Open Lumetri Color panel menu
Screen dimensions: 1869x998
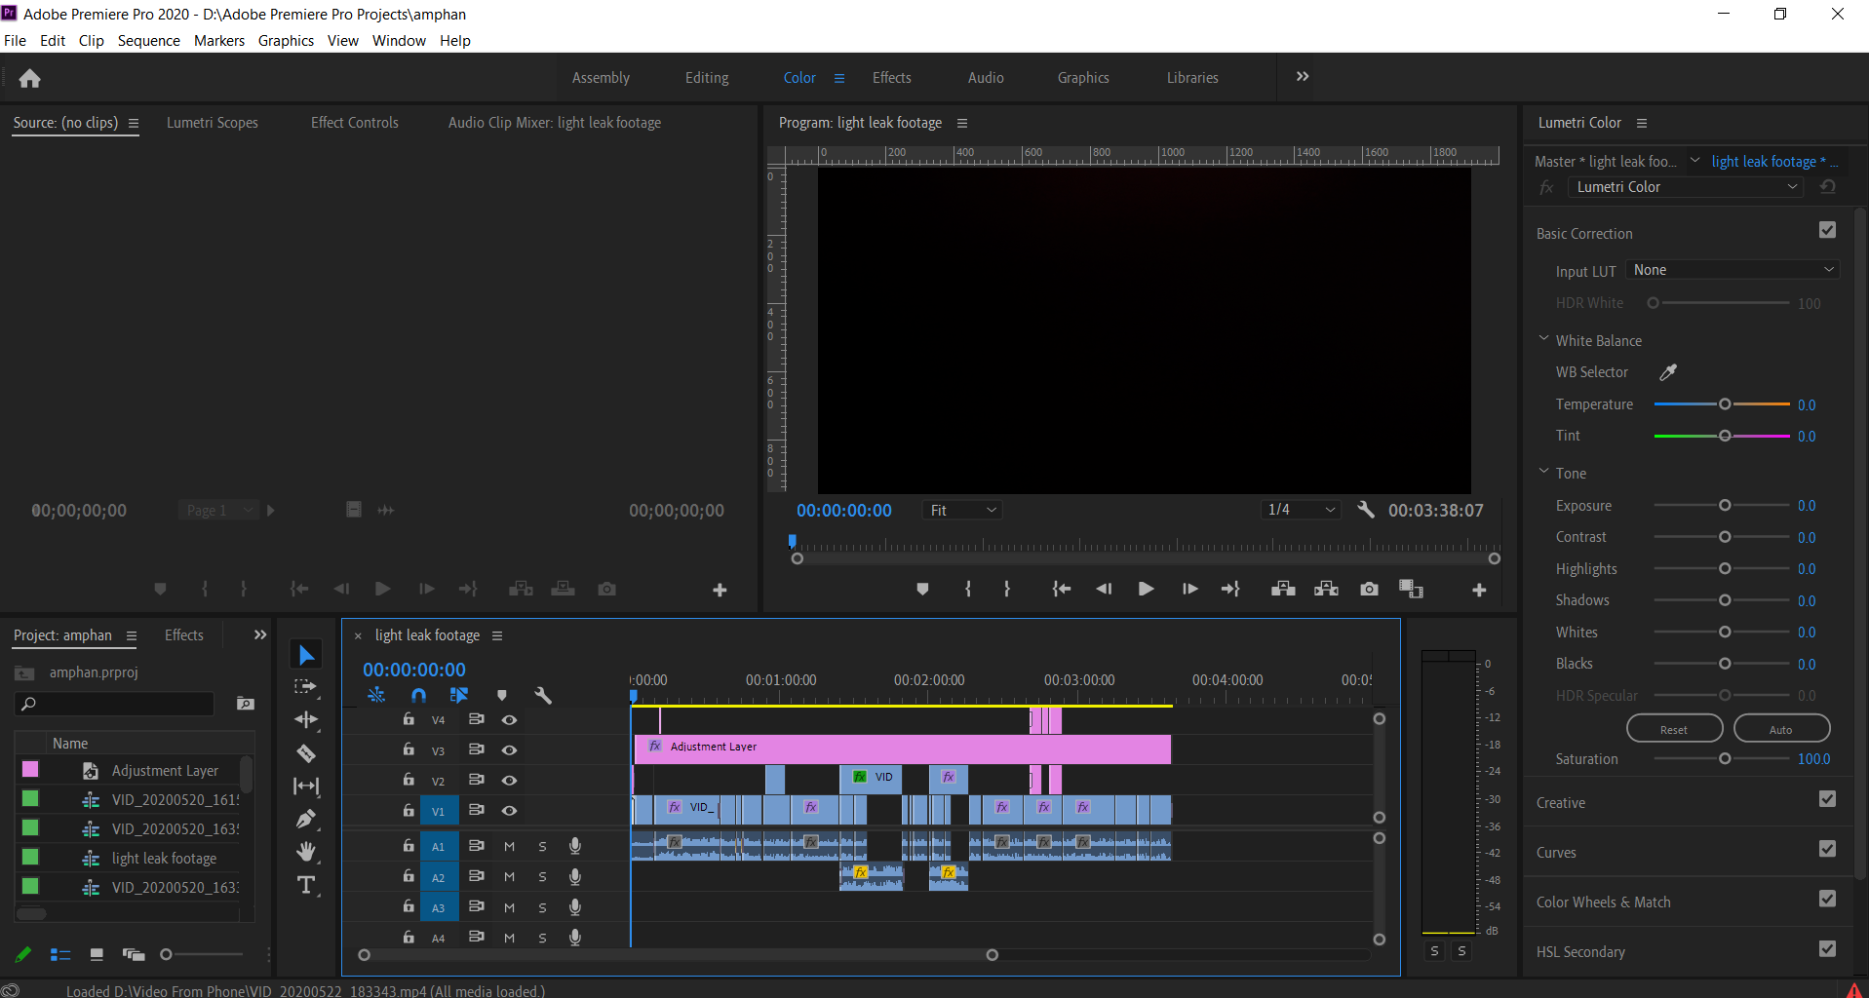click(x=1642, y=123)
